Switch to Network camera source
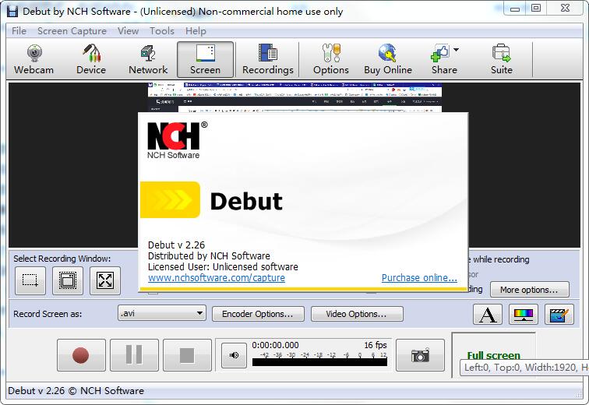Image resolution: width=589 pixels, height=405 pixels. click(148, 60)
